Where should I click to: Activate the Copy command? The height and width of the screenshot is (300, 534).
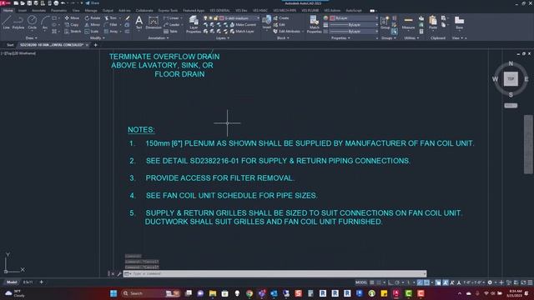[72, 24]
